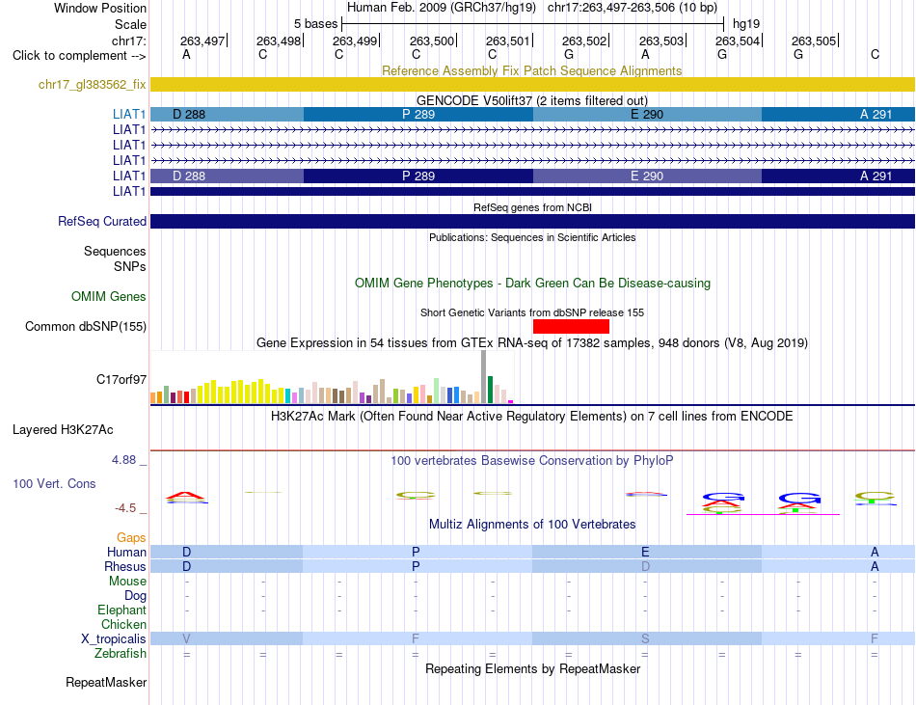The width and height of the screenshot is (916, 705).
Task: Click the orange Gaps label
Action: click(x=131, y=537)
